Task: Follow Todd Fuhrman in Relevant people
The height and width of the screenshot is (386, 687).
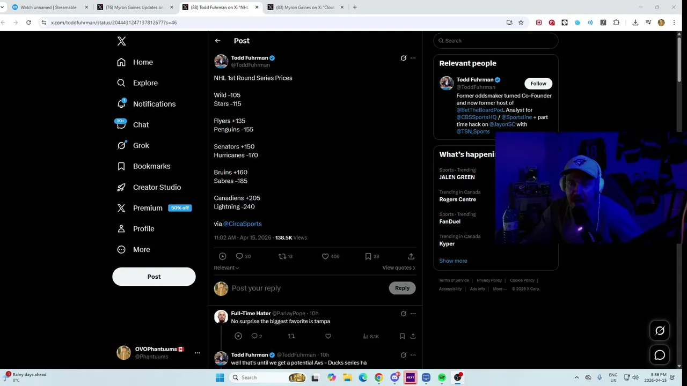Action: point(538,84)
